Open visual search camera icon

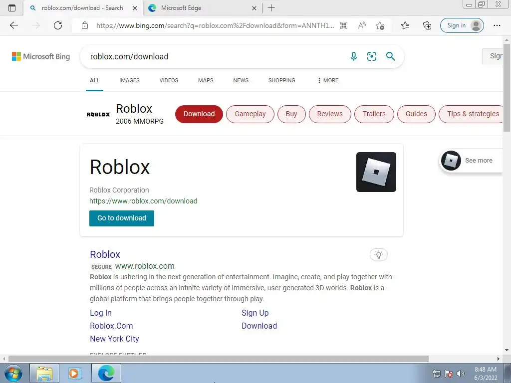click(x=371, y=56)
